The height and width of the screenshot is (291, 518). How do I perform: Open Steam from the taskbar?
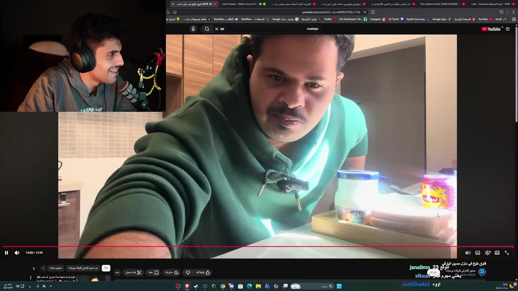pos(196,286)
